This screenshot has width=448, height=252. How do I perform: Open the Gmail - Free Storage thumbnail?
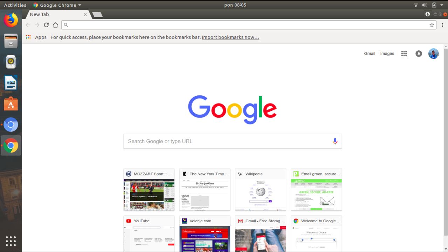pyautogui.click(x=260, y=234)
